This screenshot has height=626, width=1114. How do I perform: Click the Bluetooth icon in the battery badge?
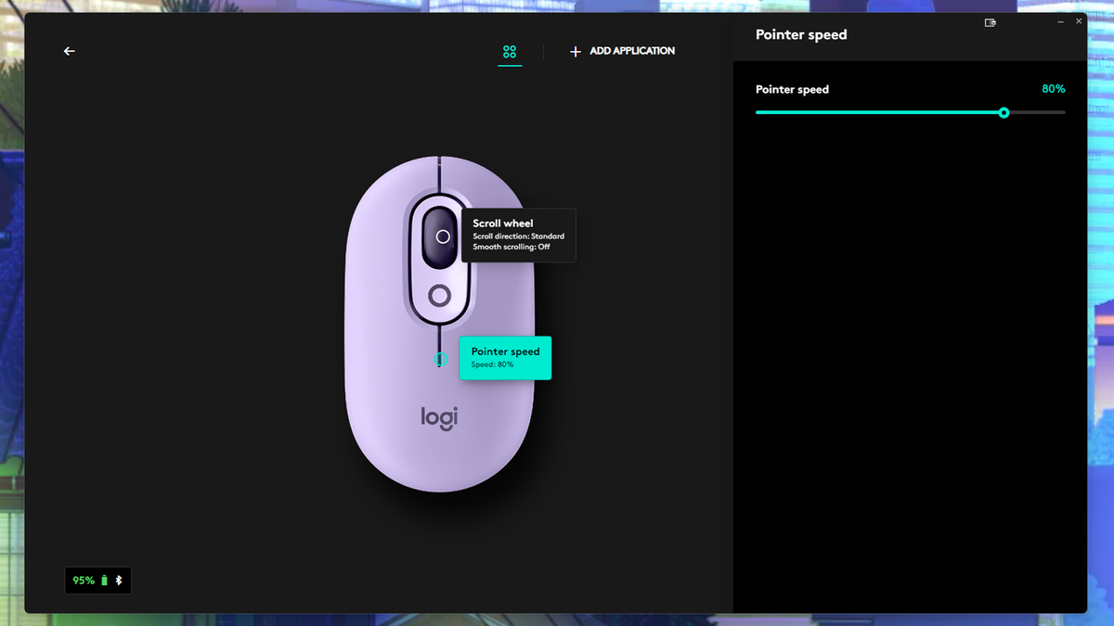[119, 580]
